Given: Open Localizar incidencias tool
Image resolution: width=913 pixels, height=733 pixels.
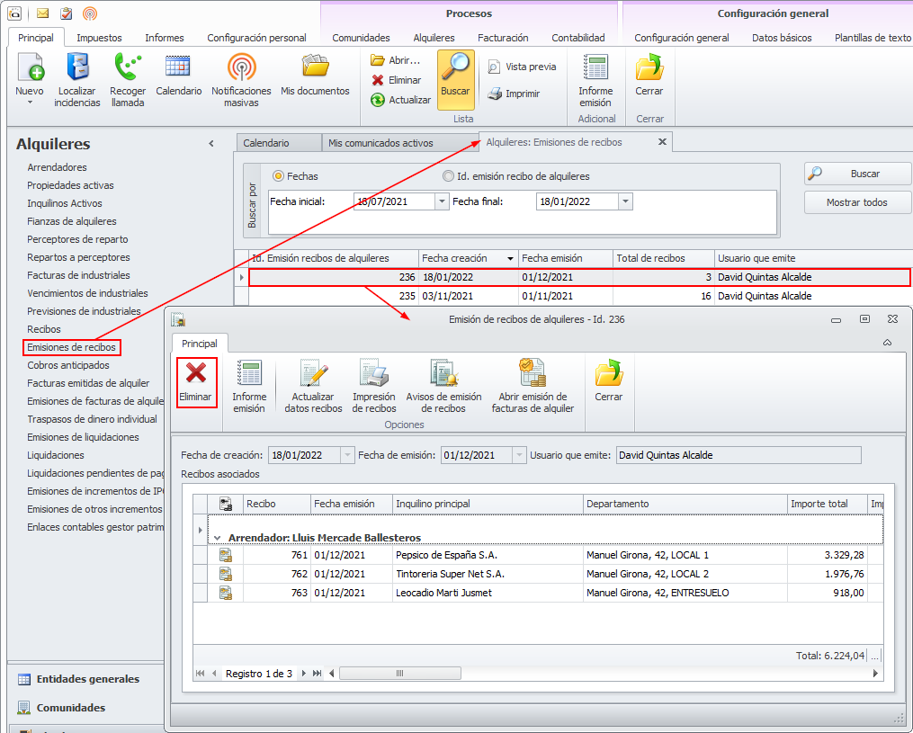Looking at the screenshot, I should [76, 79].
